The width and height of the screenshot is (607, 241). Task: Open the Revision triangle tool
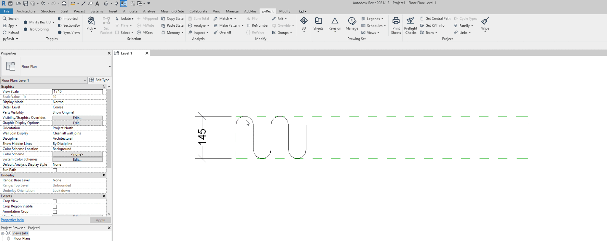(x=335, y=24)
